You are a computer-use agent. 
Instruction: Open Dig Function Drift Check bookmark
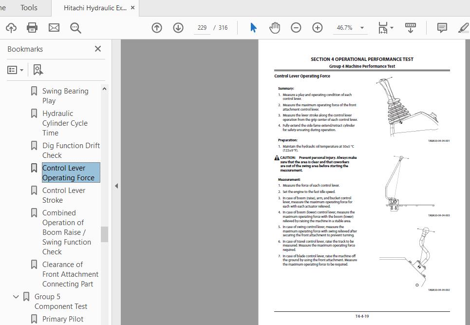[71, 151]
